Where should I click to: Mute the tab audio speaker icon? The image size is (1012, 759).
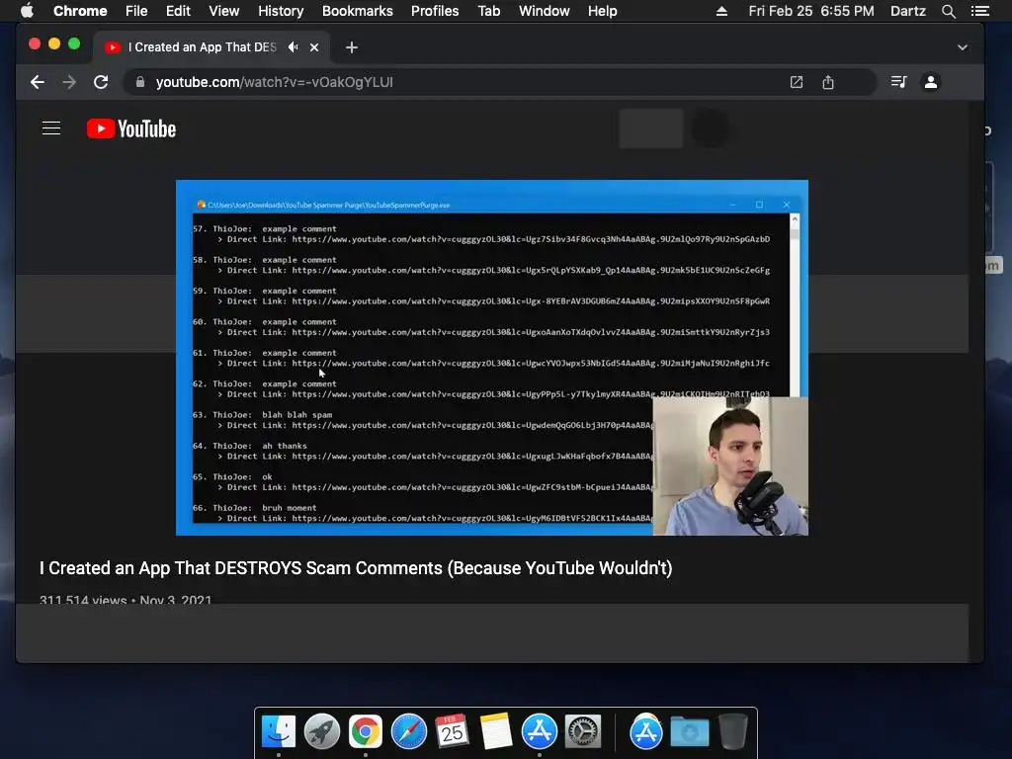(x=294, y=47)
